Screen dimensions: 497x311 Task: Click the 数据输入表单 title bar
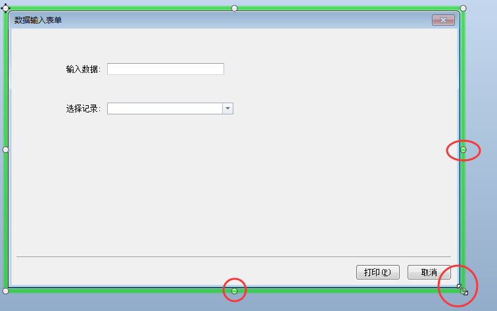[222, 20]
